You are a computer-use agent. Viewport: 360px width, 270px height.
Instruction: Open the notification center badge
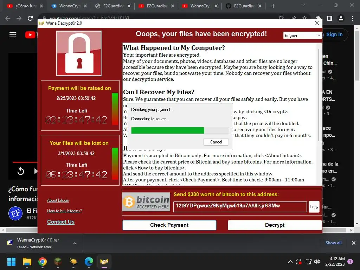[x=350, y=262]
